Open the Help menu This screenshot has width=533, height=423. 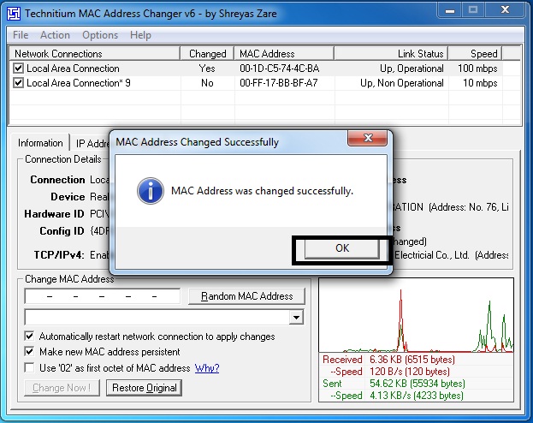140,35
